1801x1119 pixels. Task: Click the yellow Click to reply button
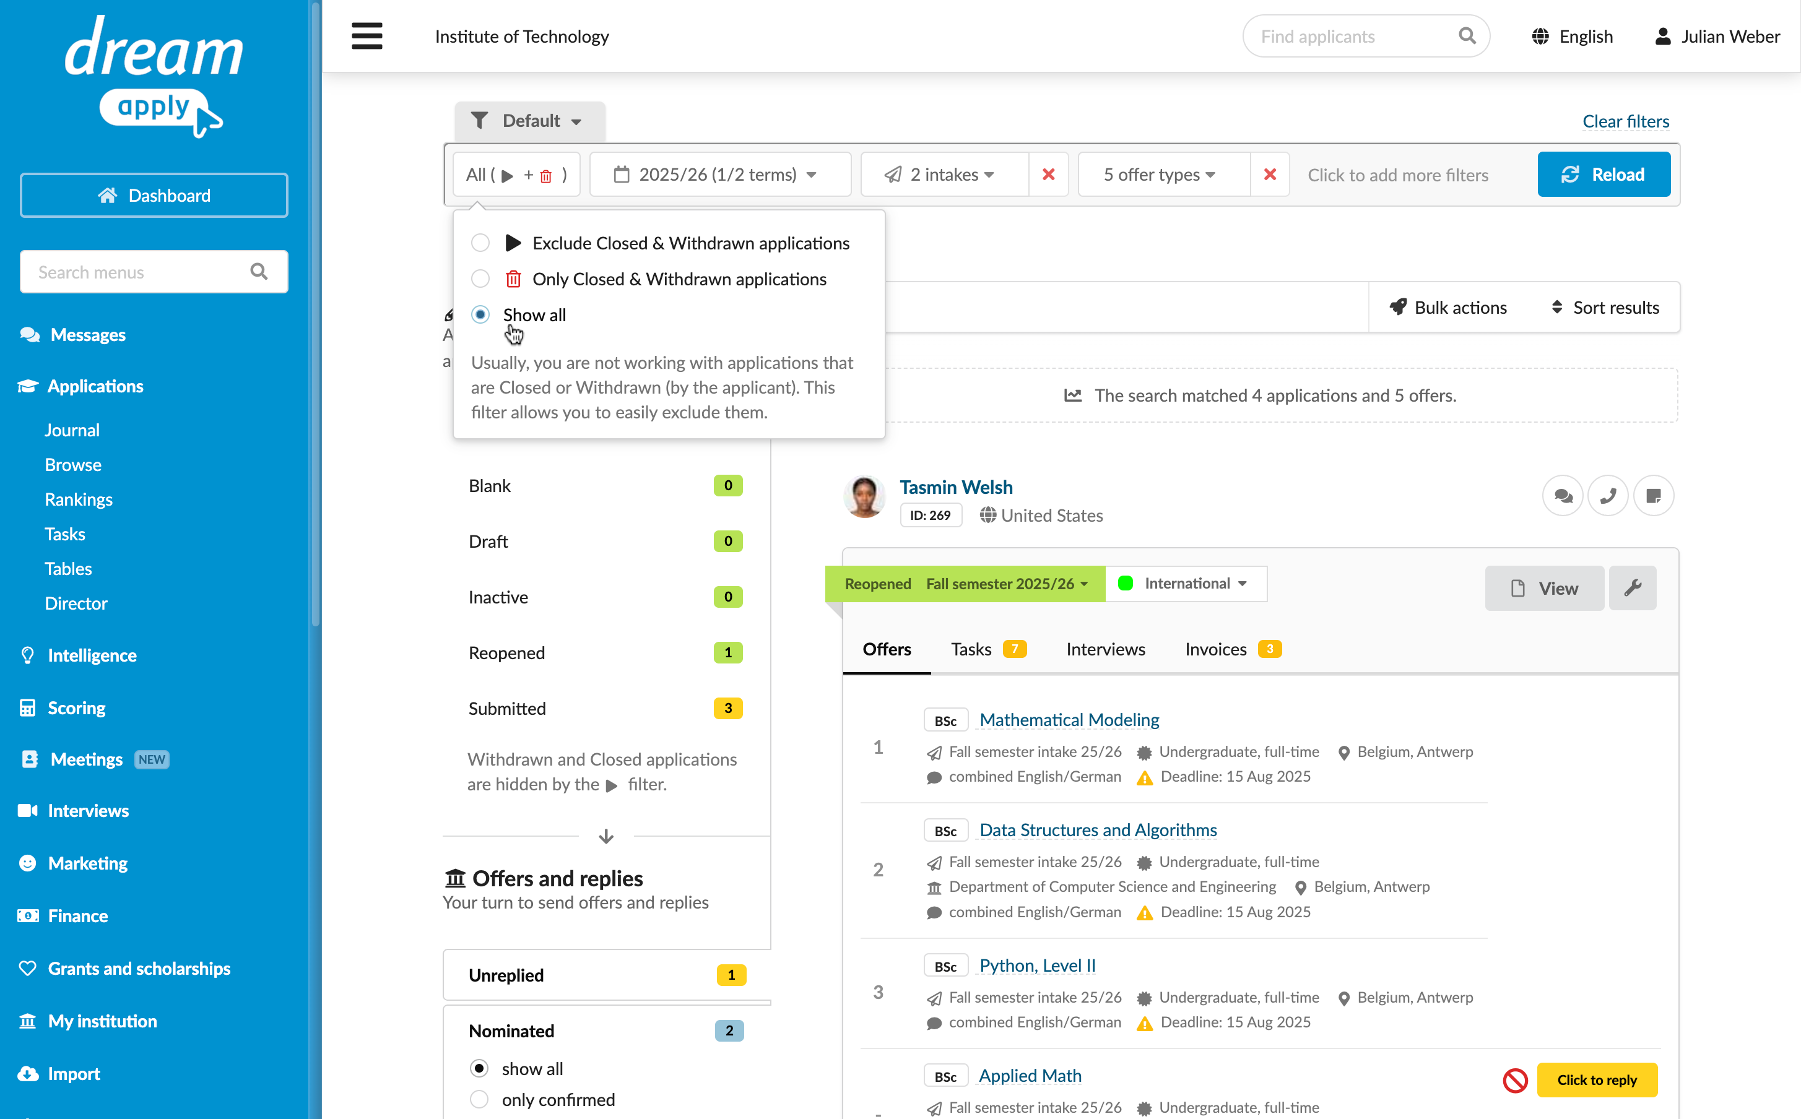[1597, 1081]
